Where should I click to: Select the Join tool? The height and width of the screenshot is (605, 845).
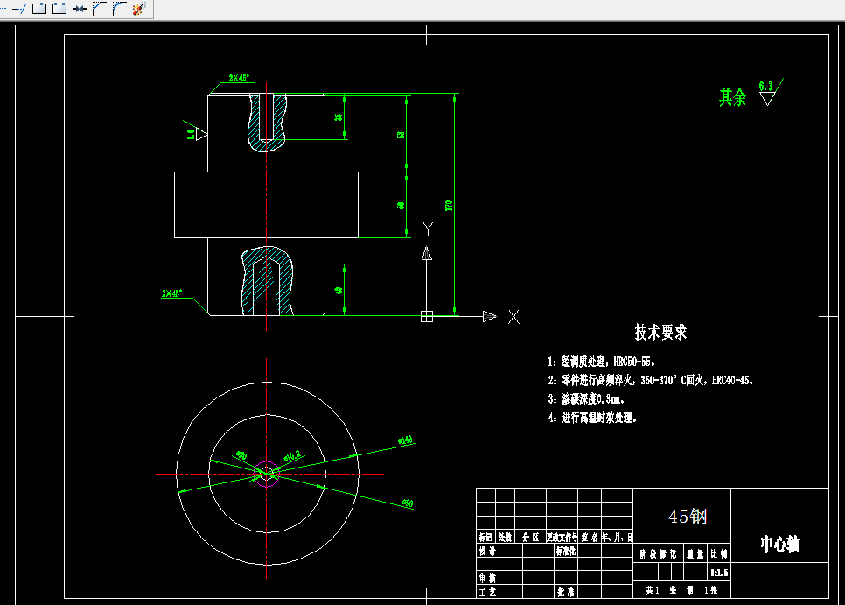tap(80, 9)
